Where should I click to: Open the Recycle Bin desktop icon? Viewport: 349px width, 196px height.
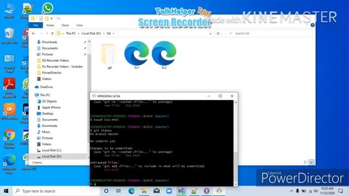[x=9, y=35]
